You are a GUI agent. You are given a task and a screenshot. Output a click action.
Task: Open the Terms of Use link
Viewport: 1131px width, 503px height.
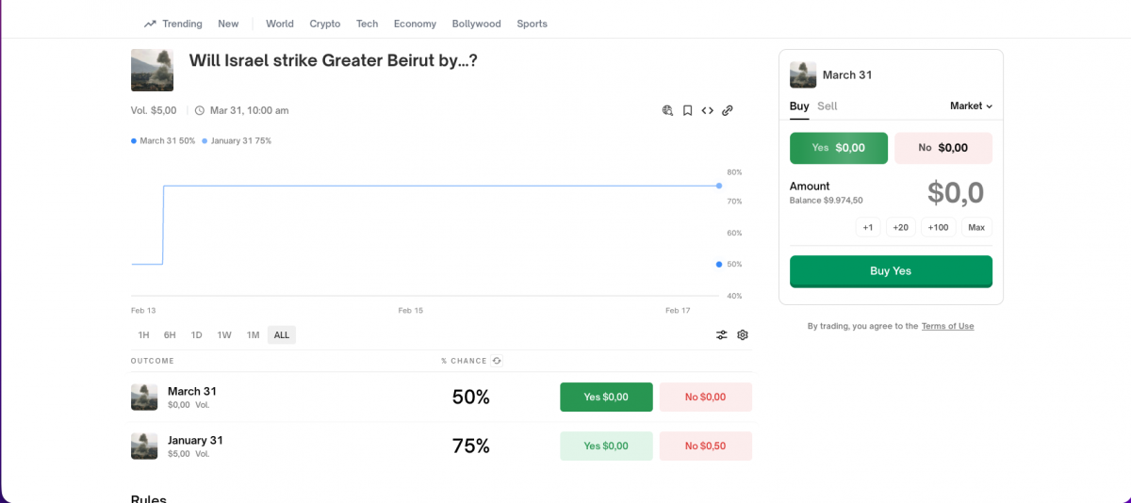point(947,326)
